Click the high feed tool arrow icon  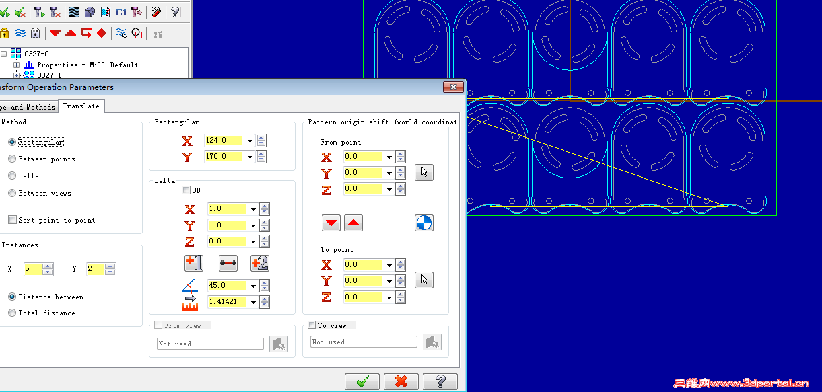[137, 12]
